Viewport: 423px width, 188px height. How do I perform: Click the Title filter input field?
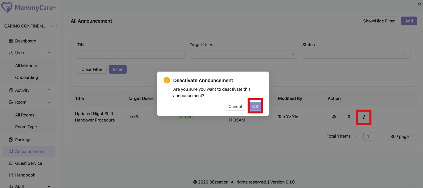131,54
